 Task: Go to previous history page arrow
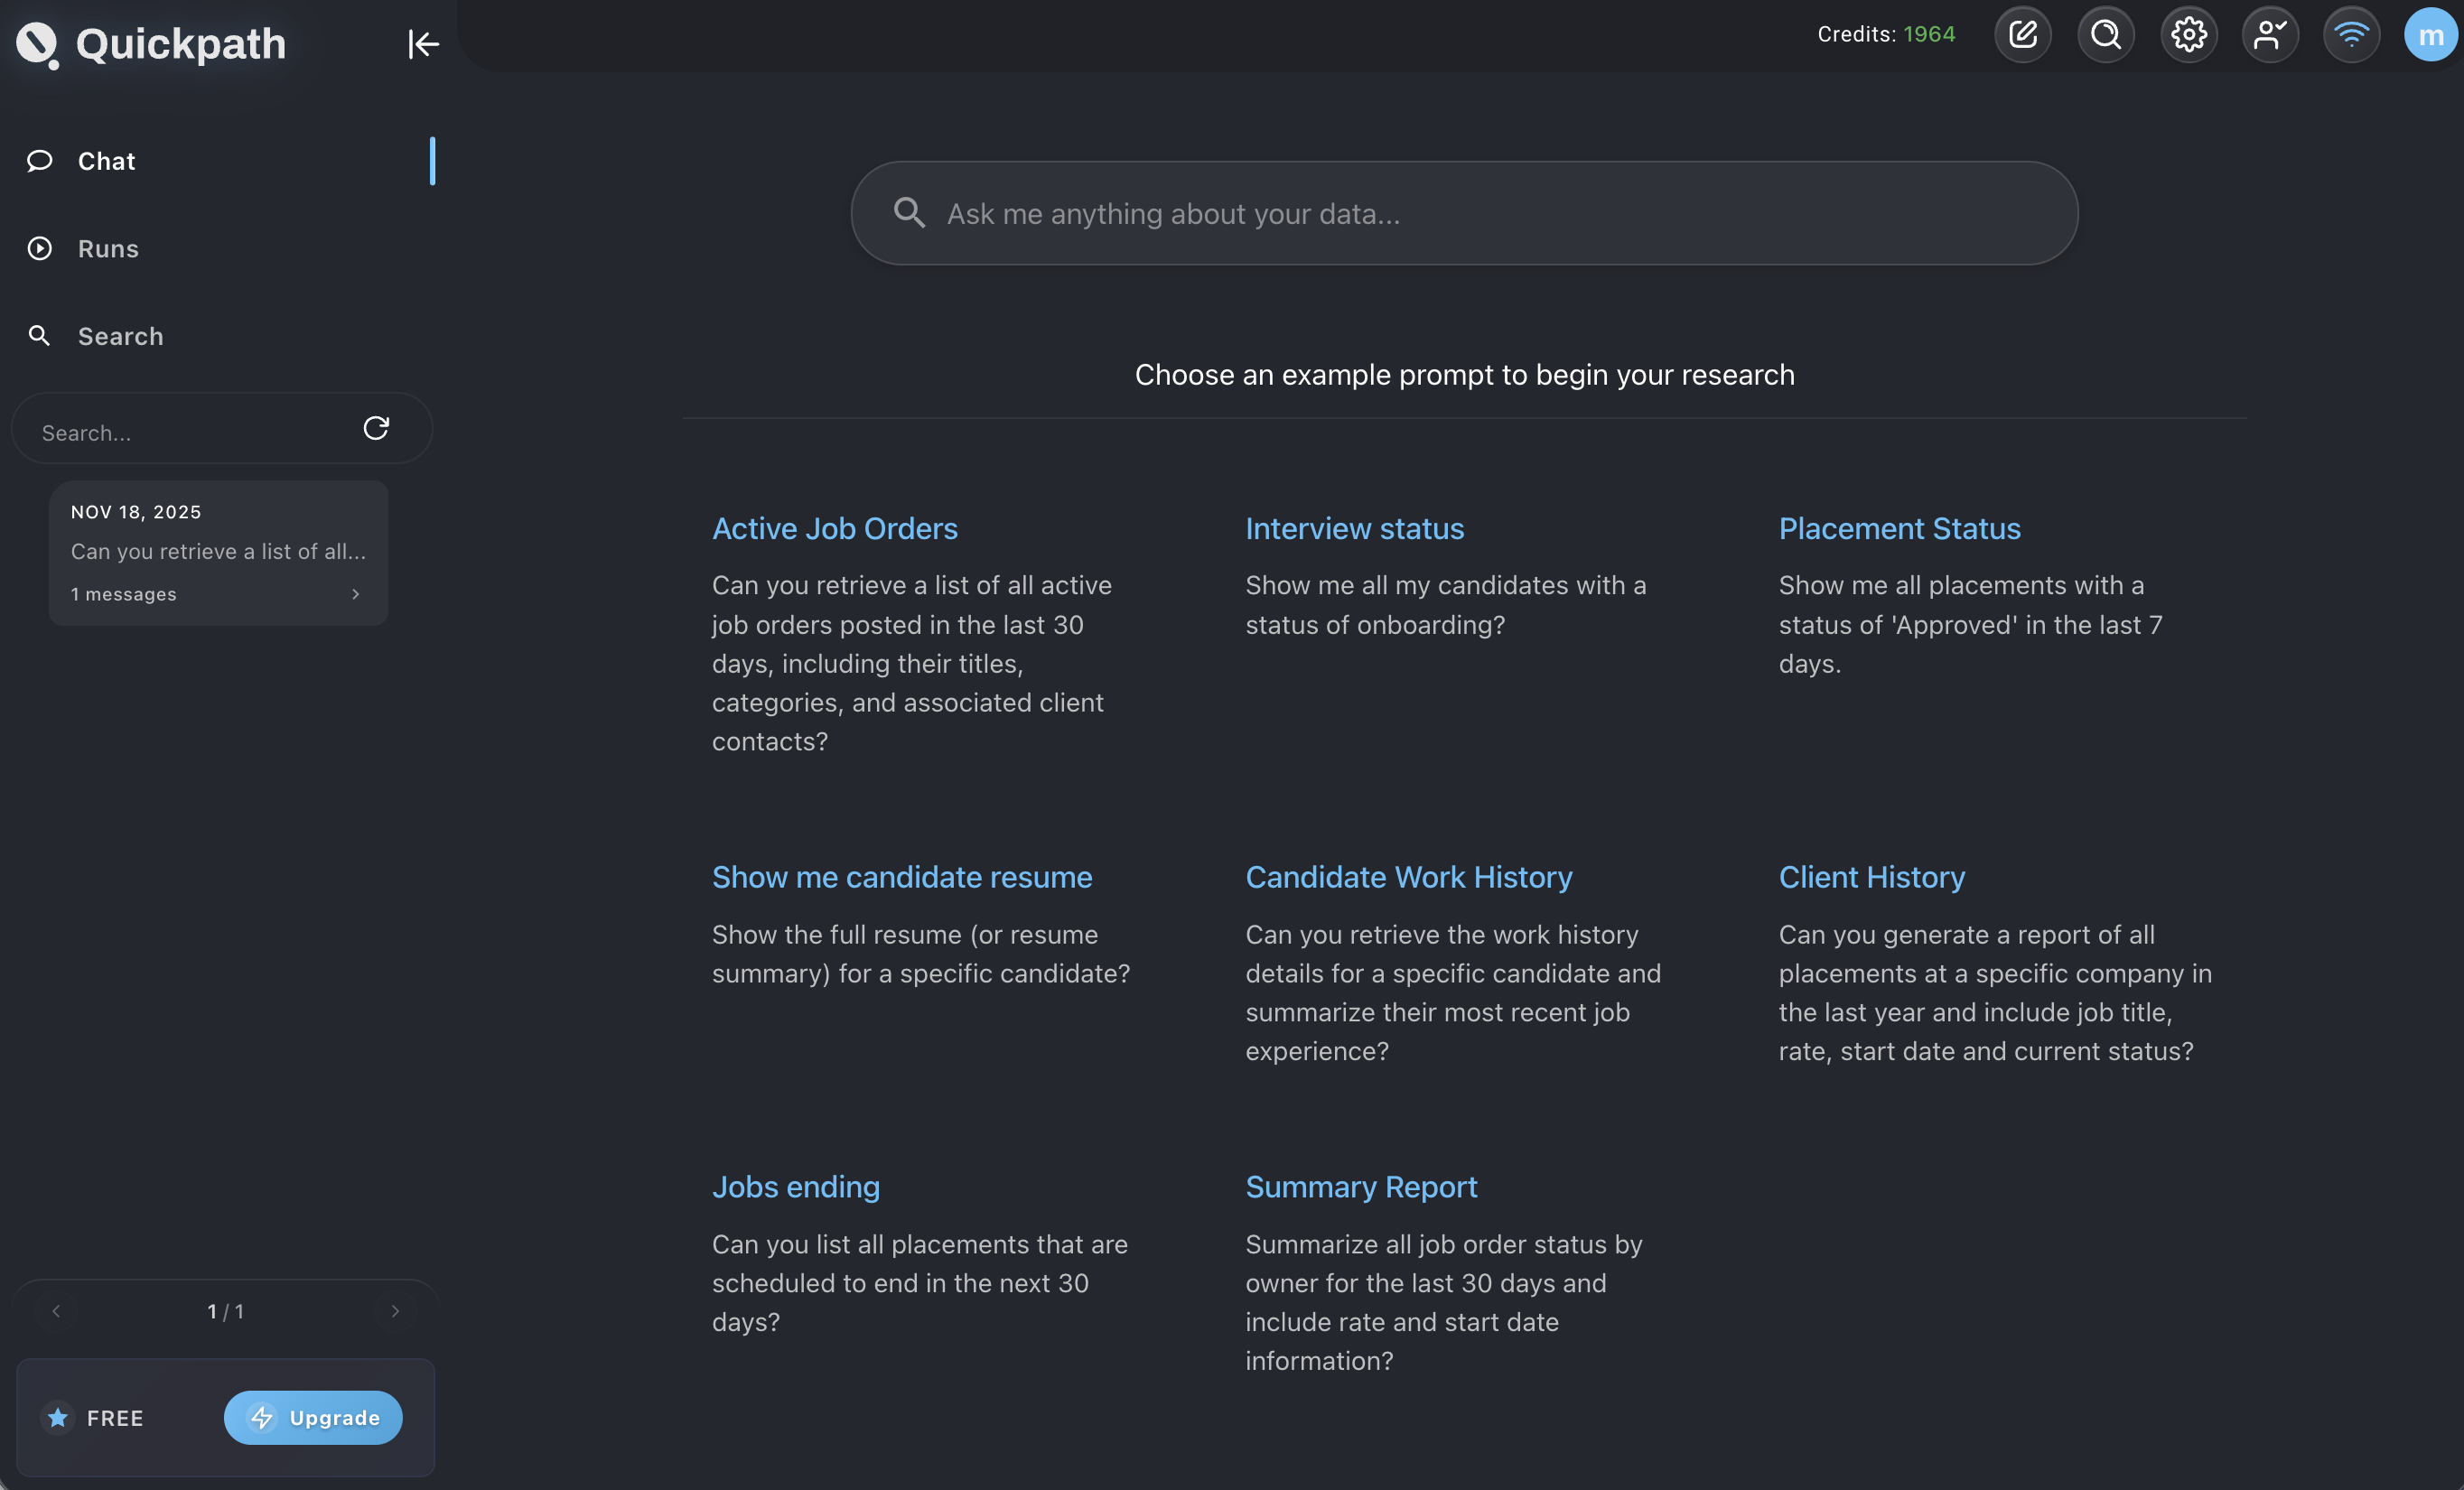[x=56, y=1311]
